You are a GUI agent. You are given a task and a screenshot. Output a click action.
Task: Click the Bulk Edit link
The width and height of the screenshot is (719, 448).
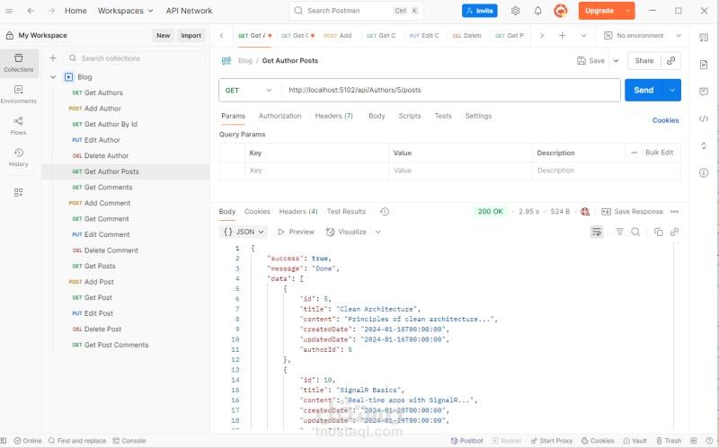click(x=660, y=153)
